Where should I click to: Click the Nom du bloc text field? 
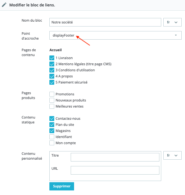click(105, 22)
